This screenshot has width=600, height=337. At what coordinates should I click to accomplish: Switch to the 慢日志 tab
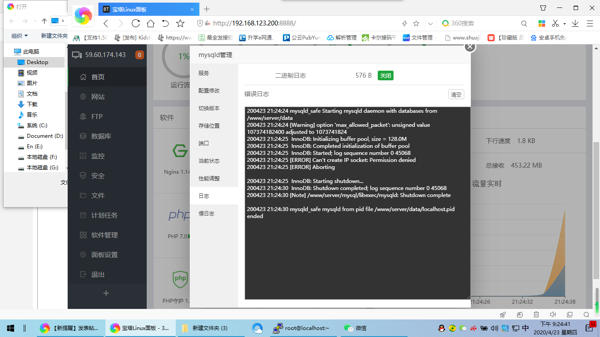(x=206, y=214)
